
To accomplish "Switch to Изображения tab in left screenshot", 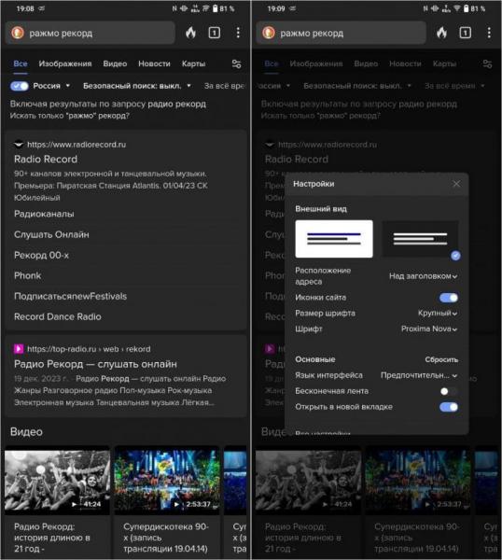I will [65, 63].
